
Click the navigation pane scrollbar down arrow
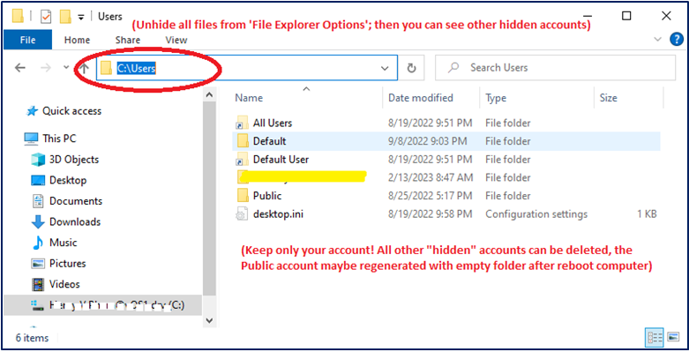[210, 320]
